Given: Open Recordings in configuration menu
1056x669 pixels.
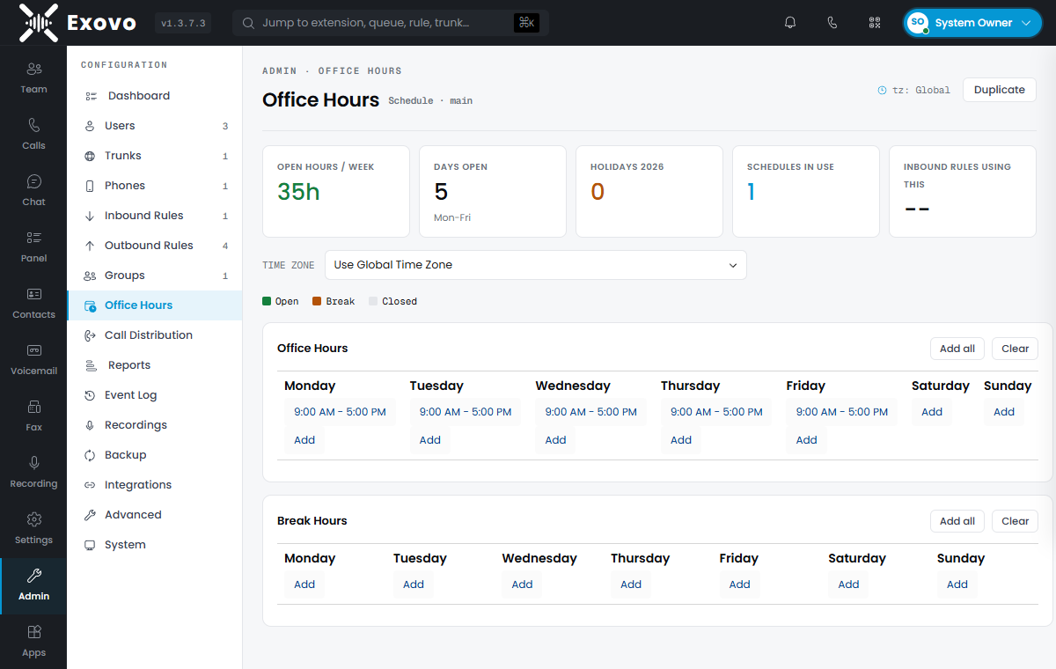Looking at the screenshot, I should pos(154,425).
